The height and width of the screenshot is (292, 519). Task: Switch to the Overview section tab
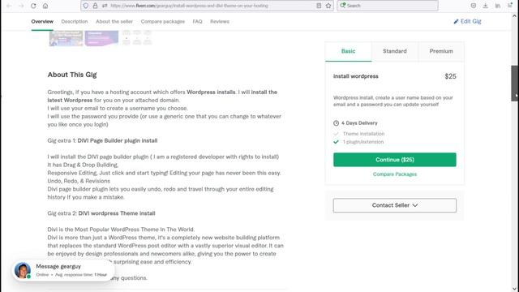pos(42,22)
